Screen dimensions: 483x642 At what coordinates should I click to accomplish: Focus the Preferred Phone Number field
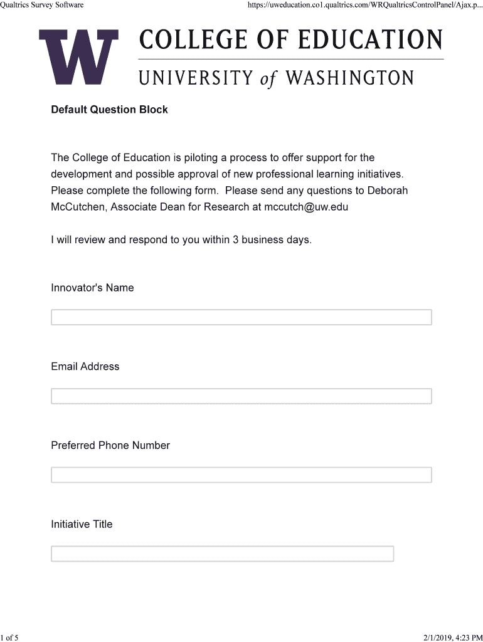[241, 475]
